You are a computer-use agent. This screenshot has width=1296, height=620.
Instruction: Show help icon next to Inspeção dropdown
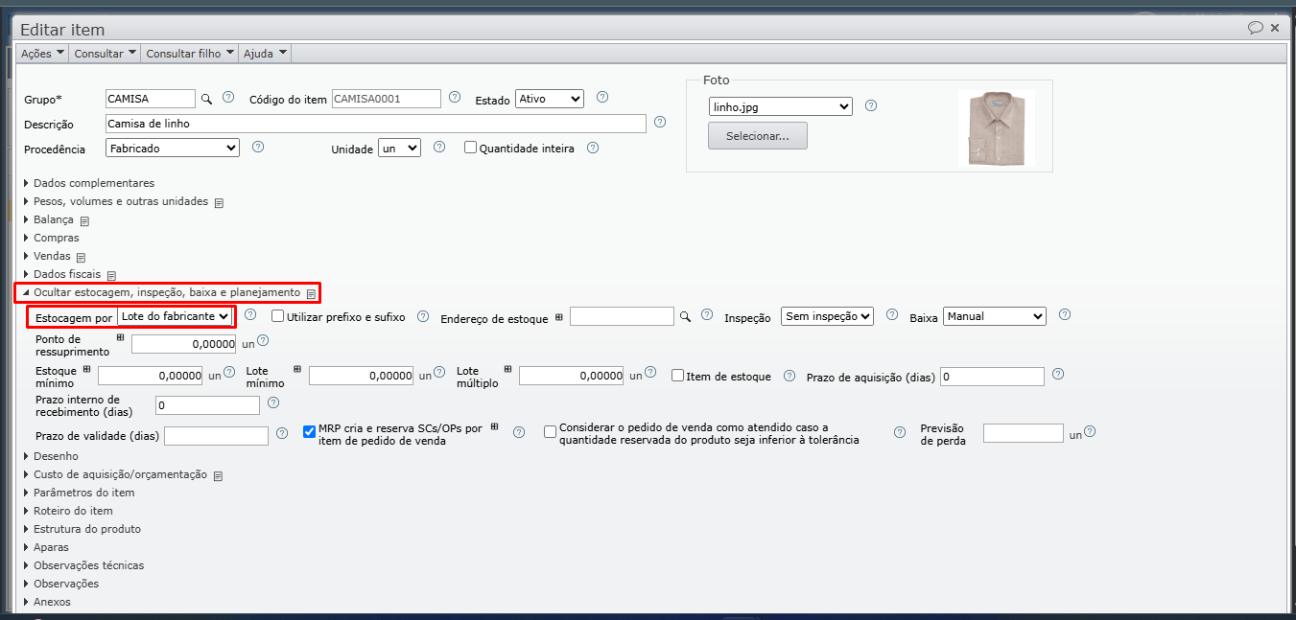click(892, 314)
